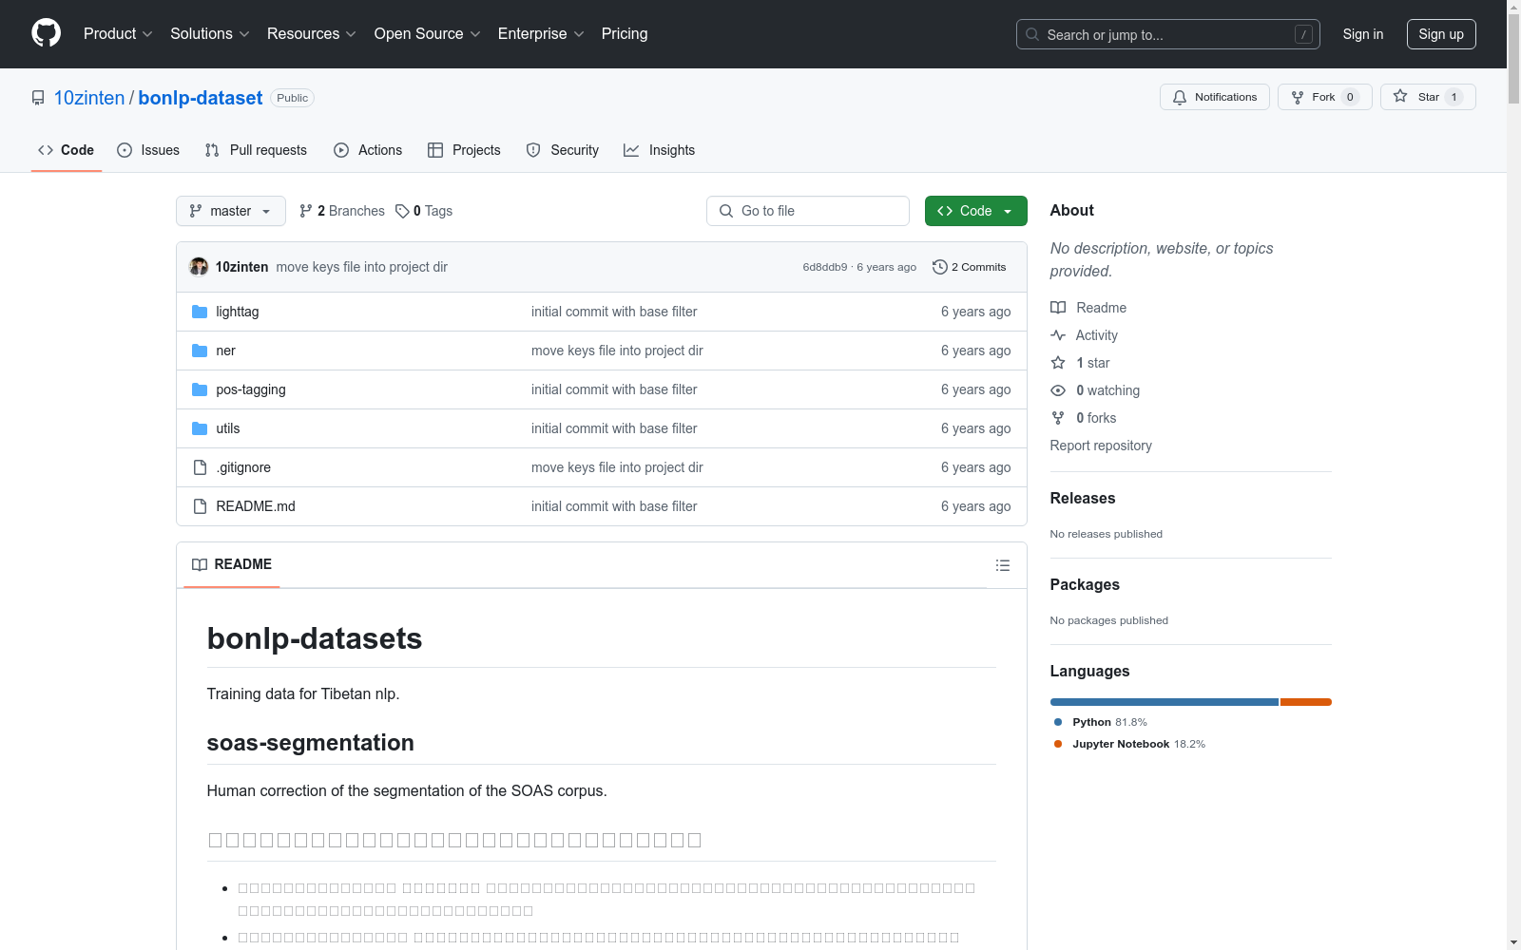1521x950 pixels.
Task: Click the blue Python language bar segment
Action: [x=1165, y=702]
